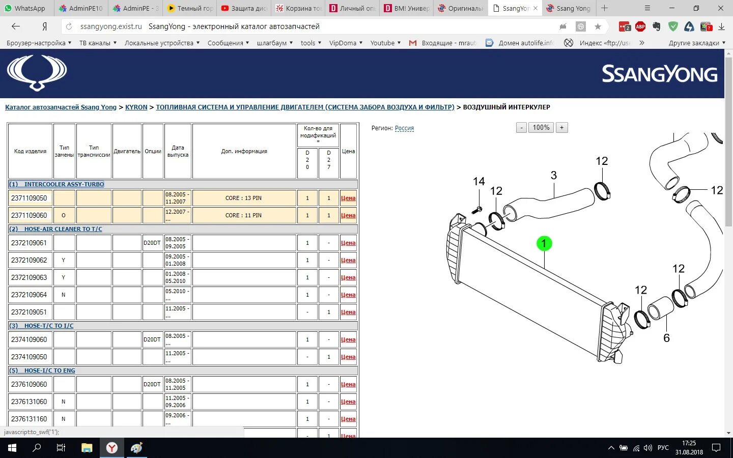Expand the Локальные устройства bookmarks folder
Screen dimensions: 733x458
pyautogui.click(x=162, y=43)
